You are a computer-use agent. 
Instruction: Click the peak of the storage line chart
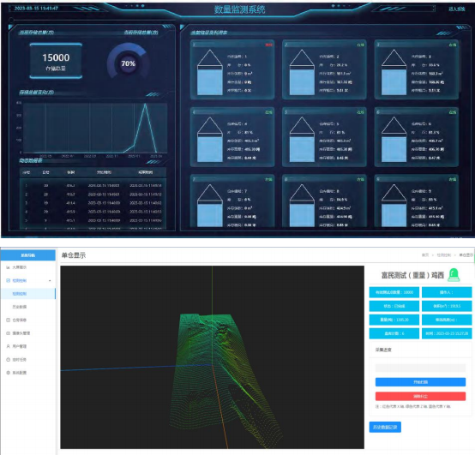coord(146,105)
